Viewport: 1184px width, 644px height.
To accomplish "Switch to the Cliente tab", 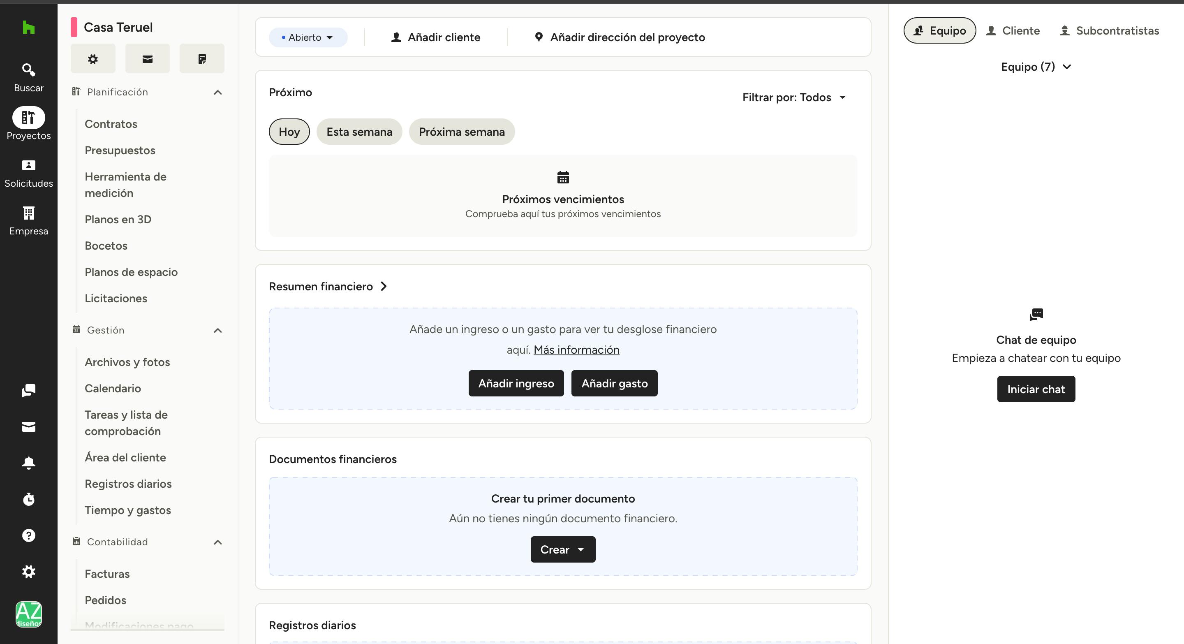I will coord(1013,31).
